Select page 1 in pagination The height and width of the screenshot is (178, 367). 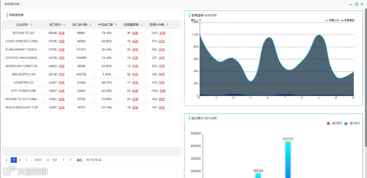(x=14, y=160)
